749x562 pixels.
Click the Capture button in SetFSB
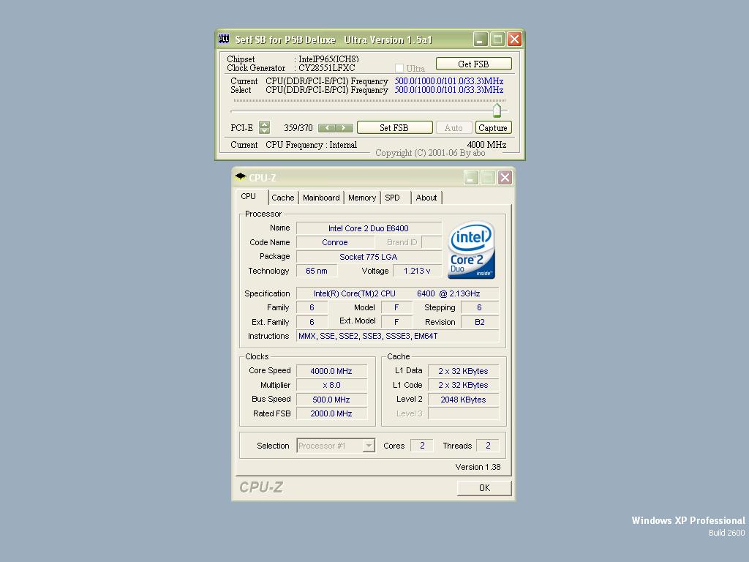pyautogui.click(x=492, y=127)
